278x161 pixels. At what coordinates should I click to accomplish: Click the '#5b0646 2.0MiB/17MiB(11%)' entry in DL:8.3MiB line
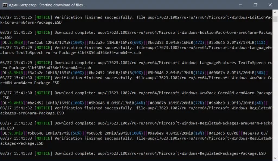(237, 43)
